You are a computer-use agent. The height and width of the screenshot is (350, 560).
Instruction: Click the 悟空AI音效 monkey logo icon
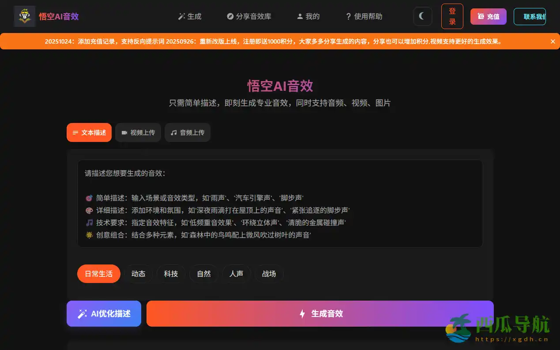point(25,16)
